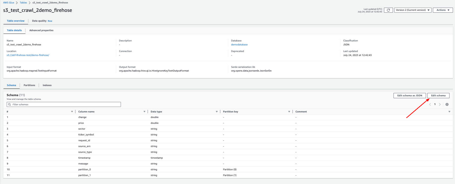Click Edit schema as JSON button
This screenshot has width=455, height=184.
click(x=410, y=96)
